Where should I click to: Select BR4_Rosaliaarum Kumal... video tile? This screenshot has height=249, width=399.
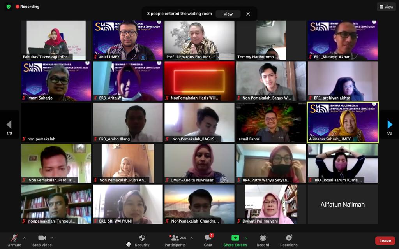point(343,163)
